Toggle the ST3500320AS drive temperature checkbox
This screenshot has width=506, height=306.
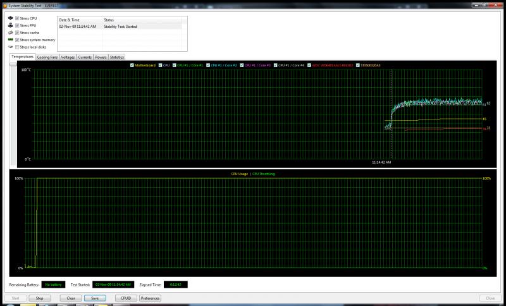pos(358,65)
